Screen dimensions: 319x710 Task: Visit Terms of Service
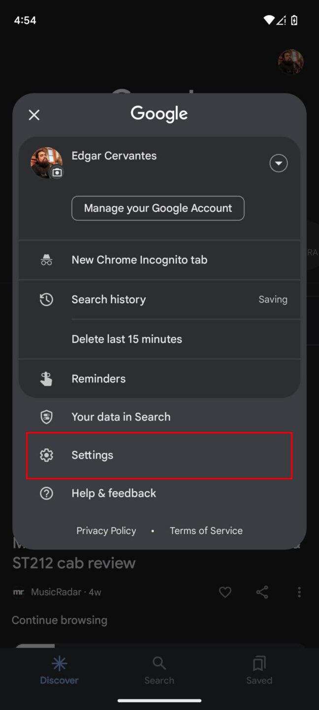tap(206, 531)
